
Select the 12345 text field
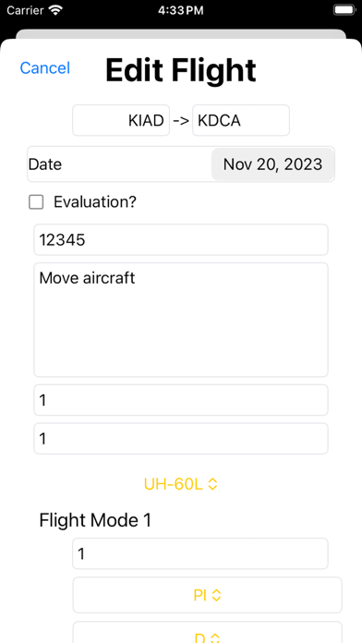point(181,239)
